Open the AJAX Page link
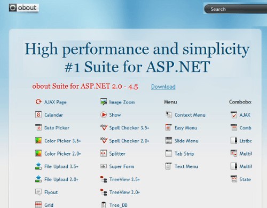Image resolution: width=267 pixels, height=208 pixels. pos(56,102)
